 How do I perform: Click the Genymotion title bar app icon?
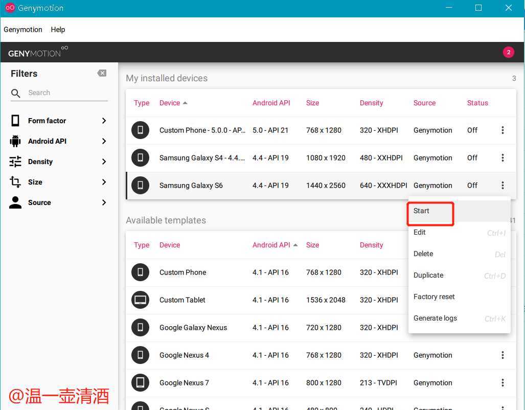(x=10, y=8)
